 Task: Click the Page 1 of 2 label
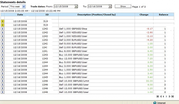tap(139, 7)
